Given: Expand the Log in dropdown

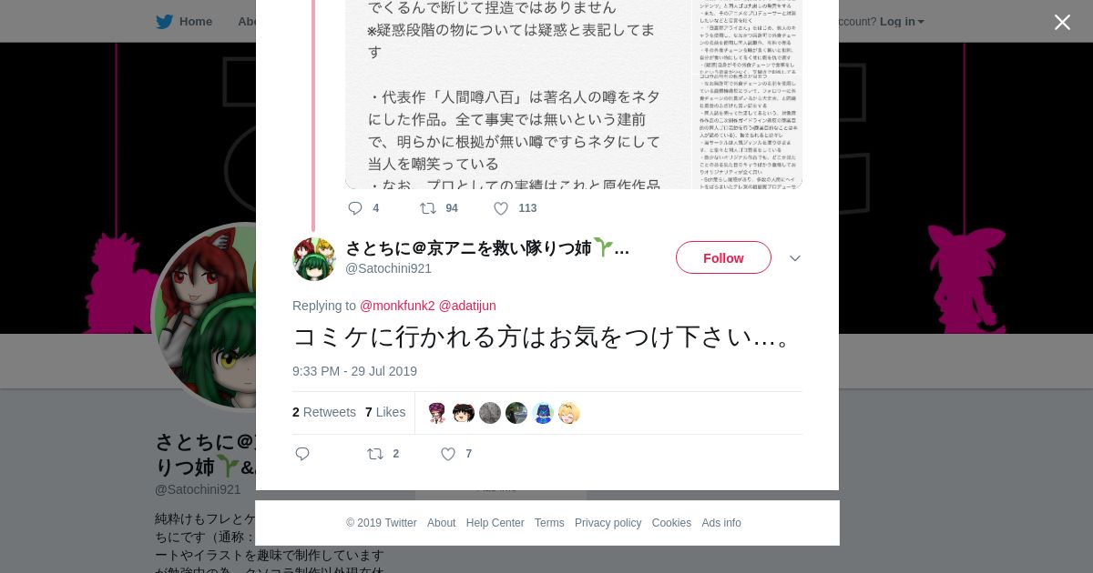Looking at the screenshot, I should click(x=902, y=22).
